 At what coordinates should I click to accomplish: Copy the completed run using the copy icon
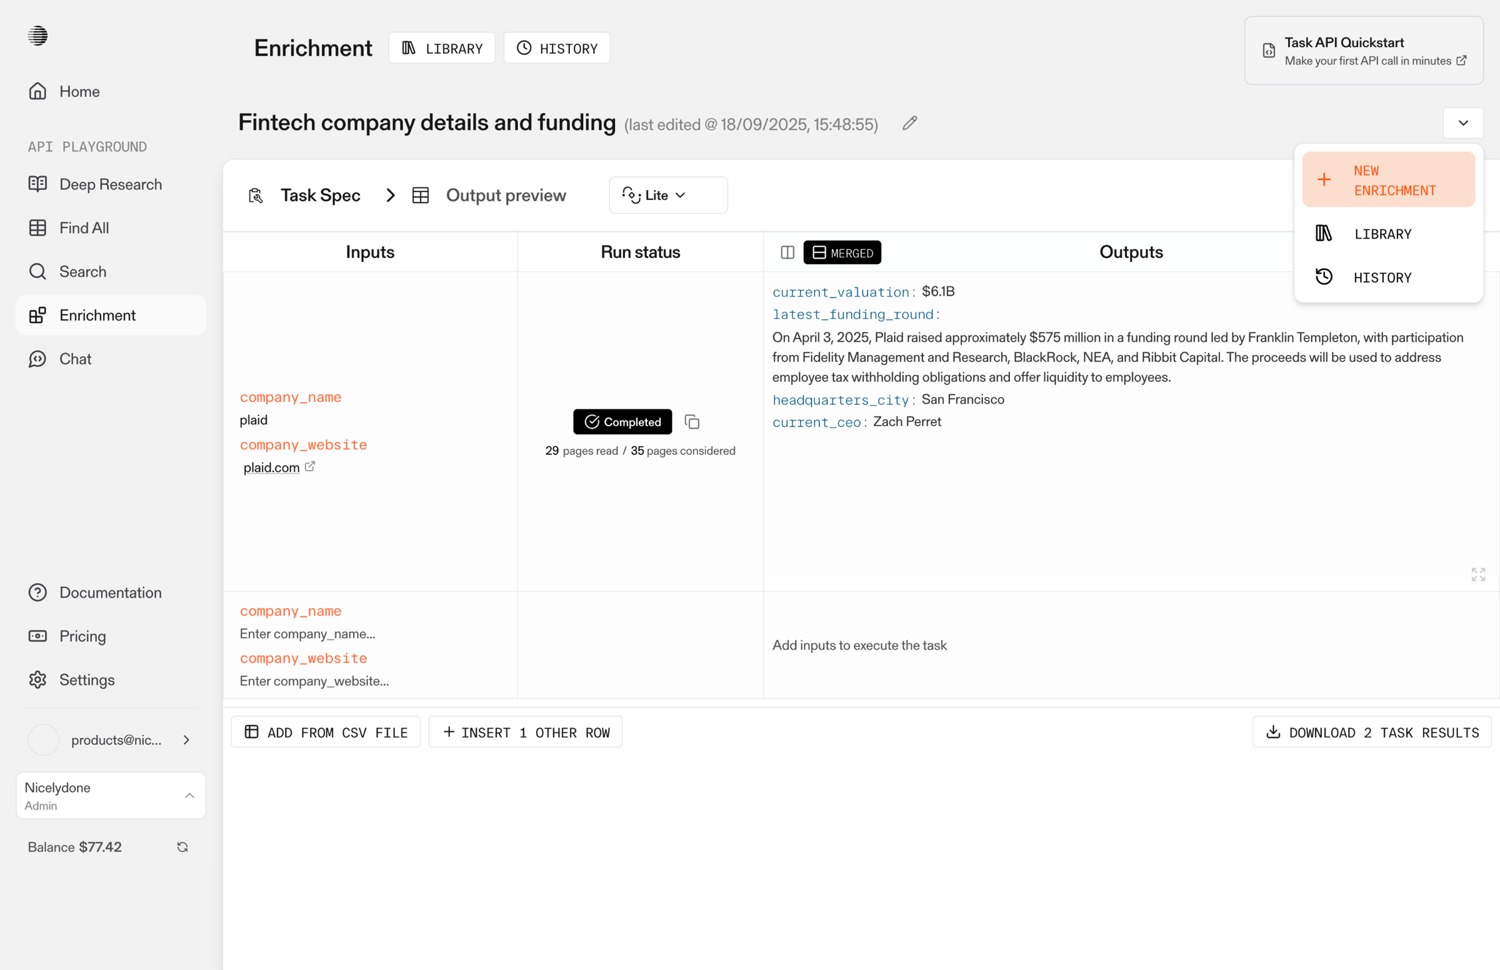(x=692, y=421)
